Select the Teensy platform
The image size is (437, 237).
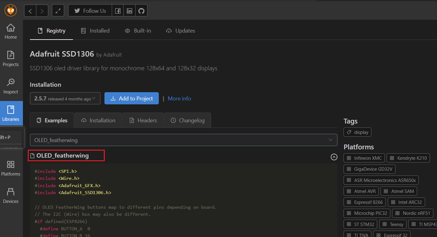click(x=393, y=225)
